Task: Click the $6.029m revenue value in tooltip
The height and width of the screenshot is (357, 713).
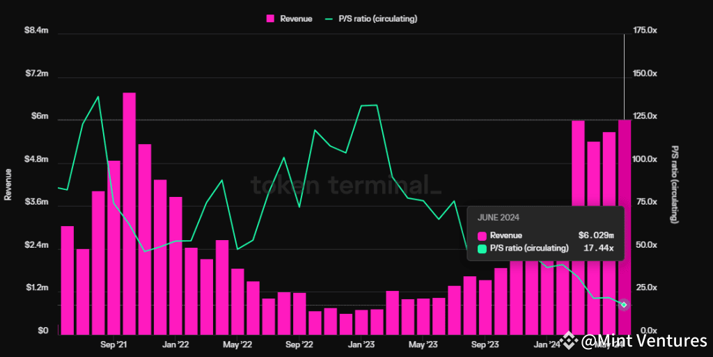Action: tap(596, 236)
